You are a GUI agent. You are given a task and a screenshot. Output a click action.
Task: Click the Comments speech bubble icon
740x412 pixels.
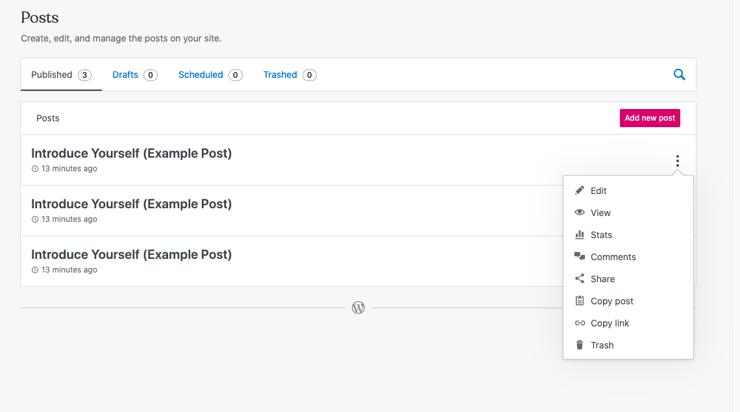(580, 257)
